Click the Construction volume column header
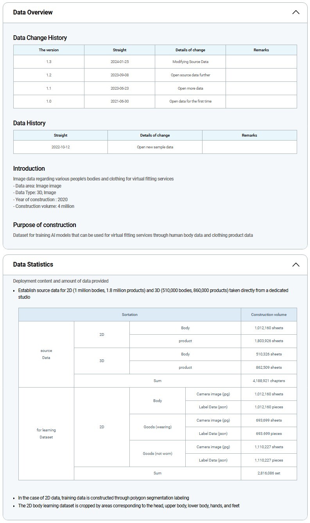Screen dimensions: 310x523 [269, 315]
